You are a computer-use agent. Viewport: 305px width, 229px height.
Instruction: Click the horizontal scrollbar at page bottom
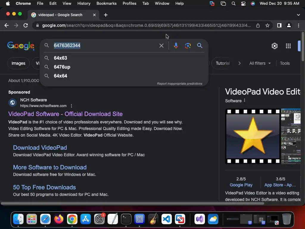pos(132,203)
